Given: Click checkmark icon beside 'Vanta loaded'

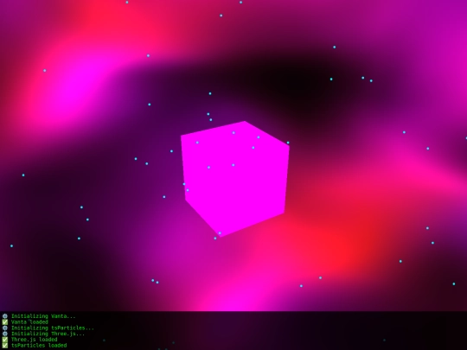Looking at the screenshot, I should click(5, 322).
